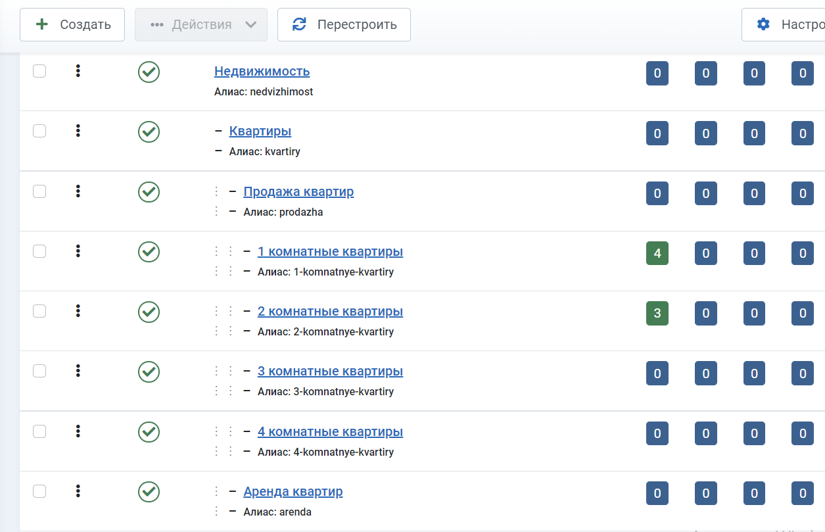Open row menu for 4 комнатные квартиры
This screenshot has width=825, height=532.
78,431
